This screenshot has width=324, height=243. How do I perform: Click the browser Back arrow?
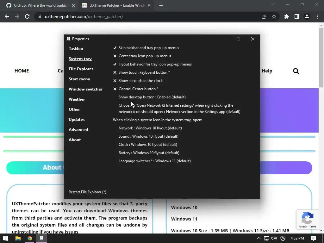7,16
